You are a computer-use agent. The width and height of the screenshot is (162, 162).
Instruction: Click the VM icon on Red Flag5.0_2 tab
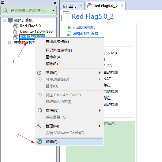pos(90,6)
